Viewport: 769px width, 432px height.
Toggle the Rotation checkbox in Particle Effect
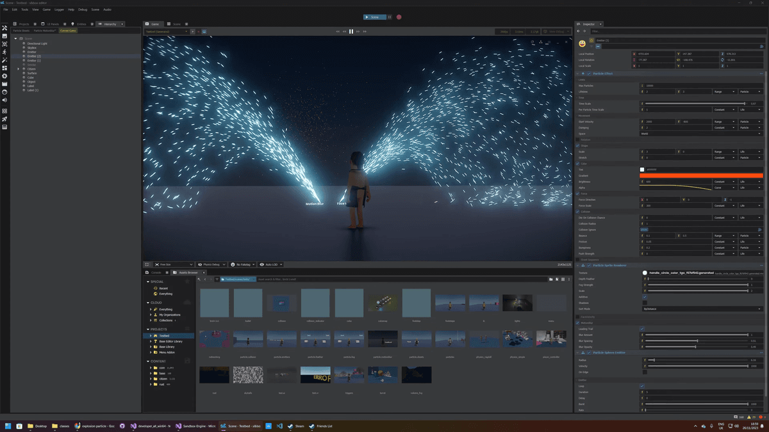[x=578, y=140]
